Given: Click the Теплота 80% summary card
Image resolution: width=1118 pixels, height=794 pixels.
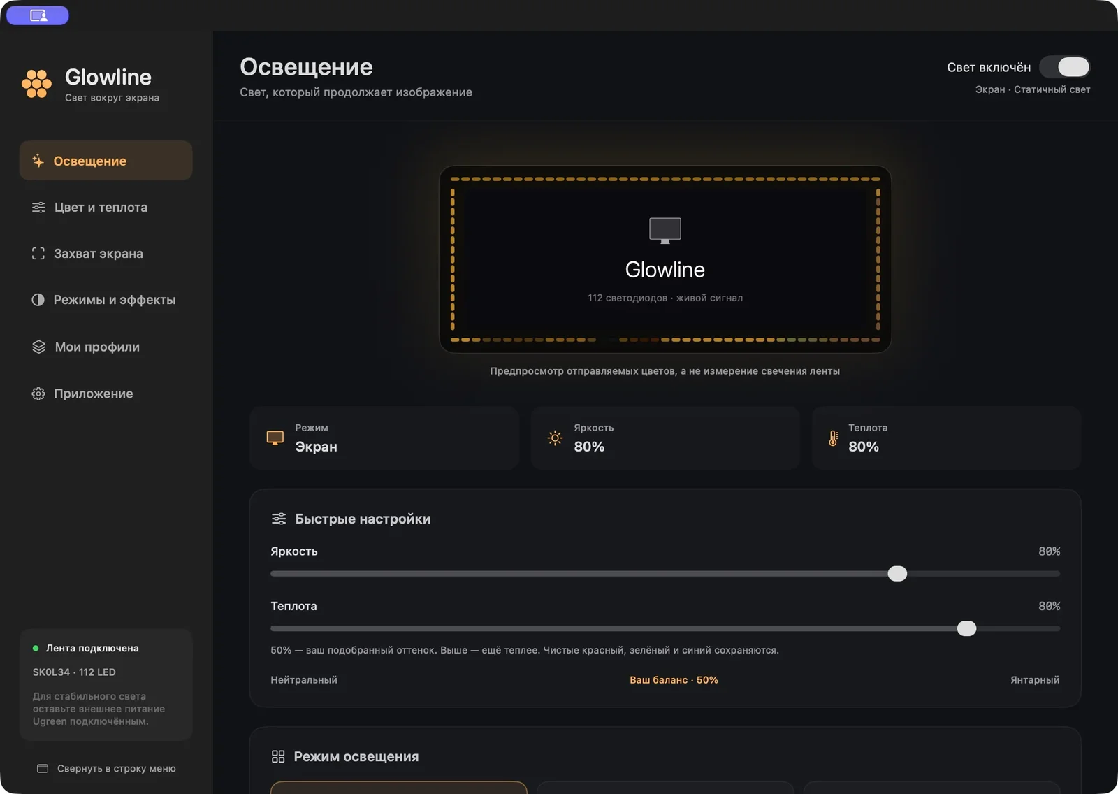Looking at the screenshot, I should click(946, 438).
